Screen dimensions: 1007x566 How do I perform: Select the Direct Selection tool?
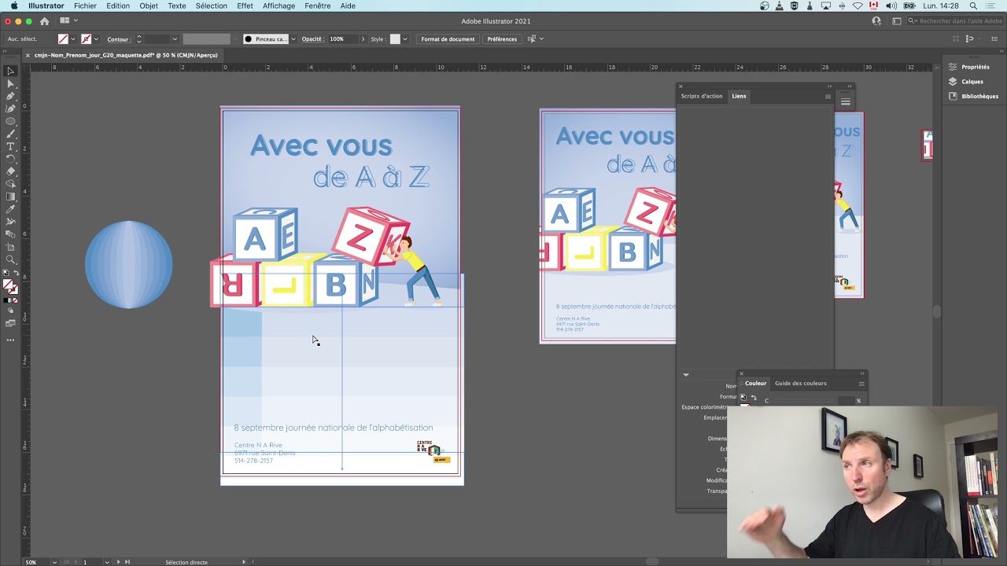pyautogui.click(x=10, y=83)
